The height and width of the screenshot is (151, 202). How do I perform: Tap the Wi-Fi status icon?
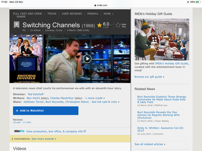tap(188, 2)
